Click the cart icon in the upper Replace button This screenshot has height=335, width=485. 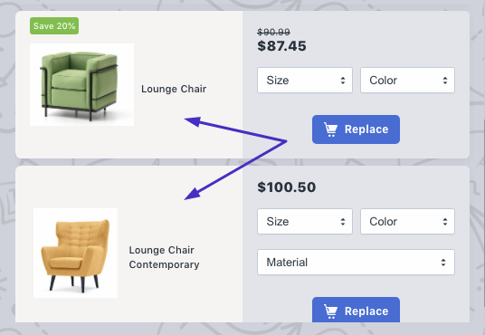point(330,129)
